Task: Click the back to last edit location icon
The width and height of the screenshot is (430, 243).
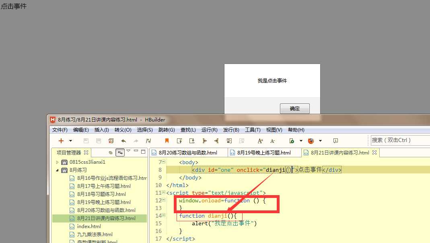Action: point(204,141)
